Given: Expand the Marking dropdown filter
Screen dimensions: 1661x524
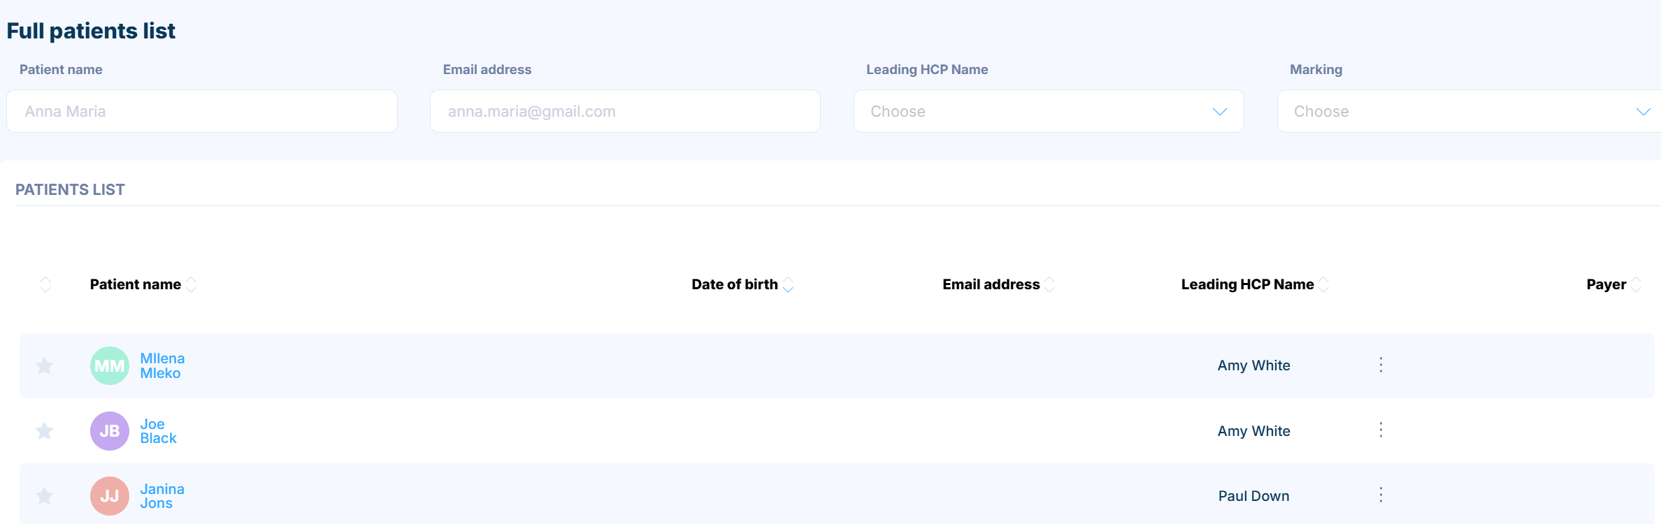Looking at the screenshot, I should (1469, 111).
